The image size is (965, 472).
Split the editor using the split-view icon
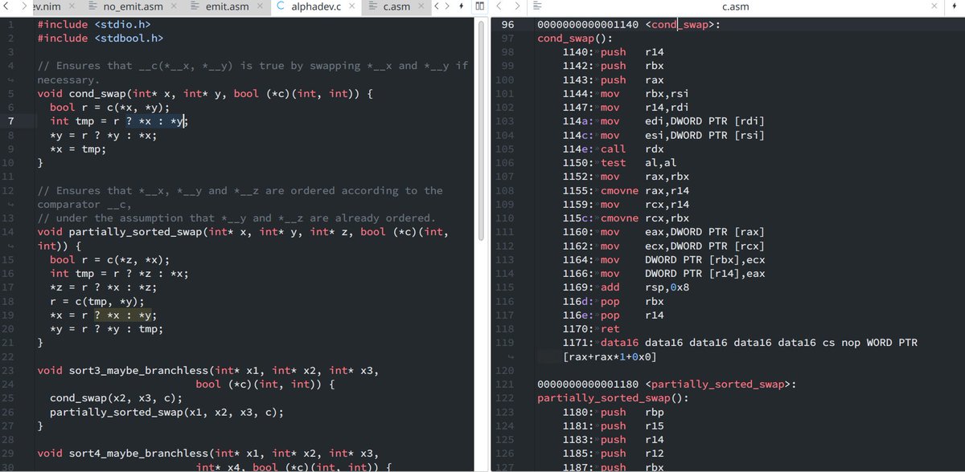tap(480, 6)
